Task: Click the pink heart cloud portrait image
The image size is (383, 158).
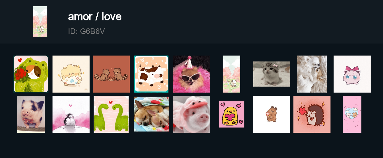Action: coord(352,114)
